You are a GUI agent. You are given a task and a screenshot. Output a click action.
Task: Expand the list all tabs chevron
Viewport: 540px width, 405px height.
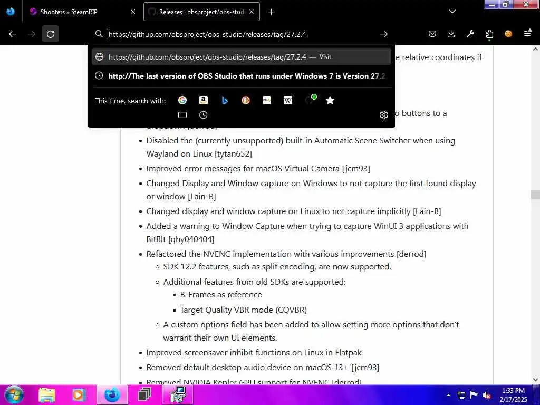pyautogui.click(x=452, y=12)
